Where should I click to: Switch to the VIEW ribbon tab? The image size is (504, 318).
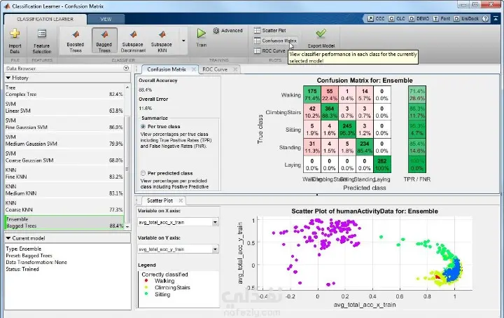click(106, 20)
